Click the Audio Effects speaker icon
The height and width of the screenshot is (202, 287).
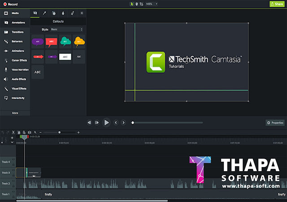pos(6,79)
